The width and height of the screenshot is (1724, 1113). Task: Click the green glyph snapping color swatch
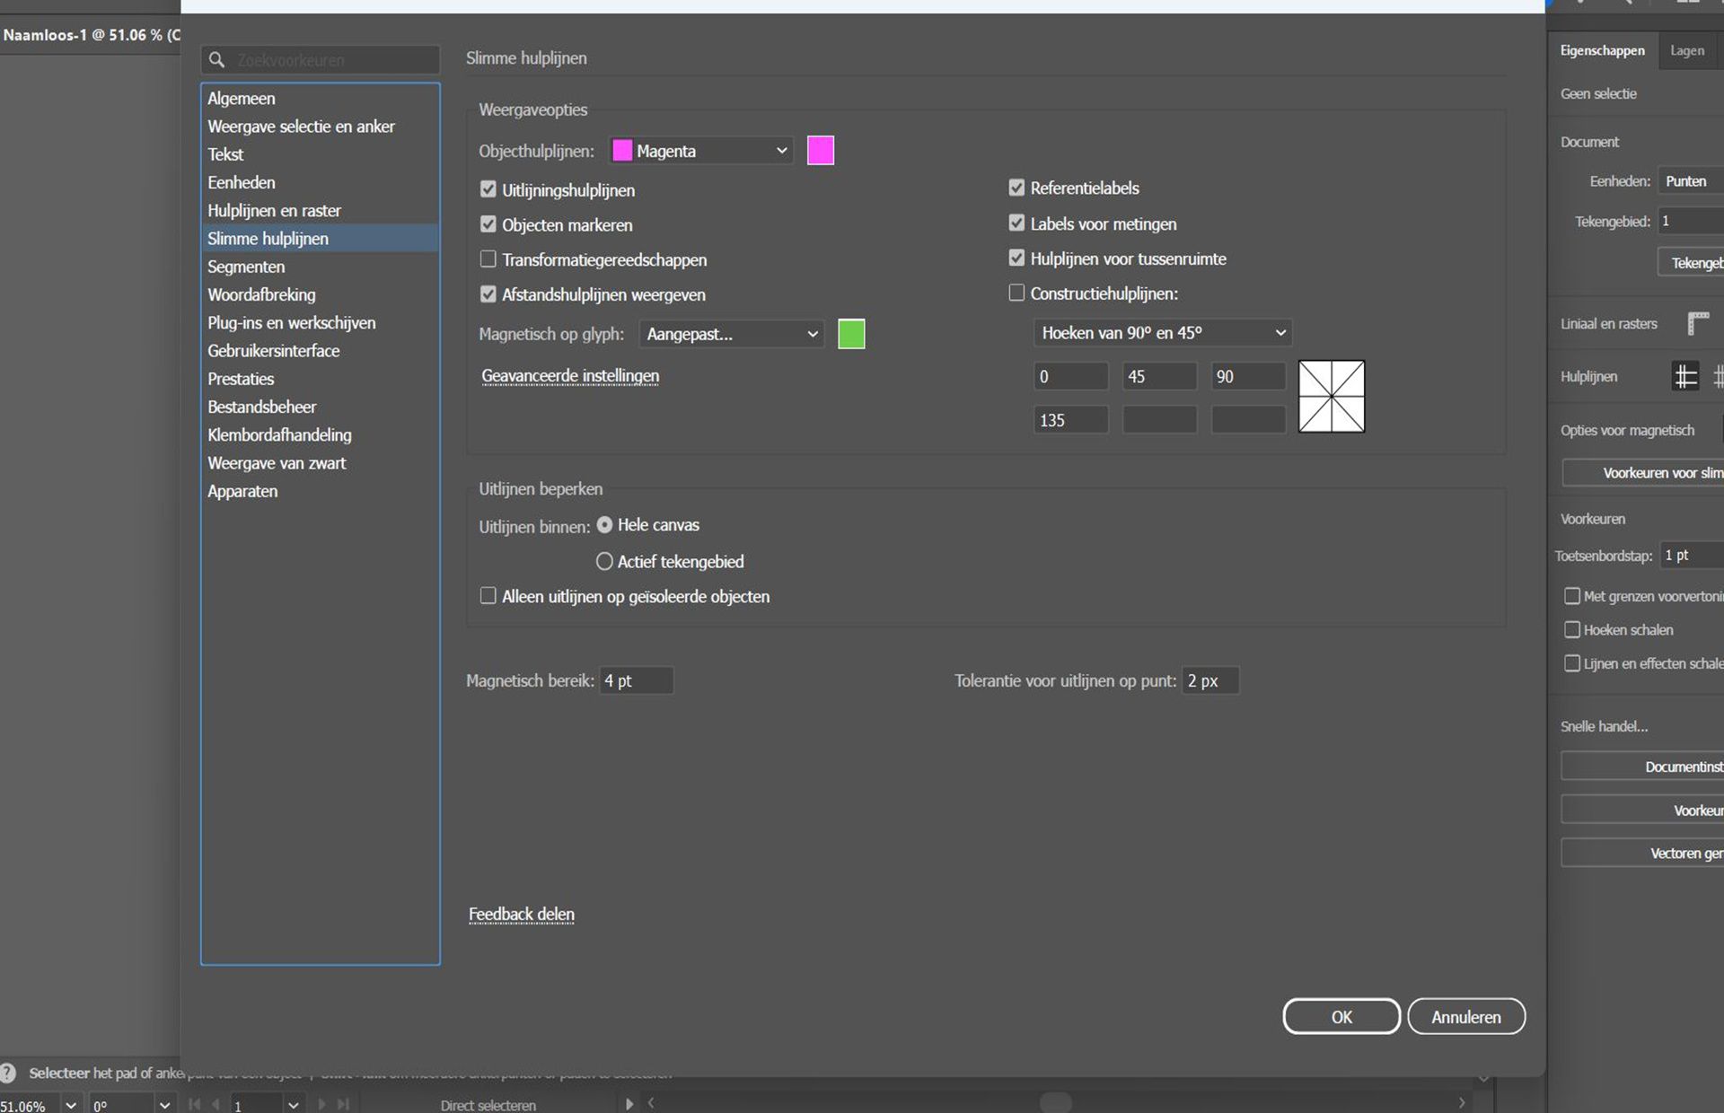click(851, 334)
